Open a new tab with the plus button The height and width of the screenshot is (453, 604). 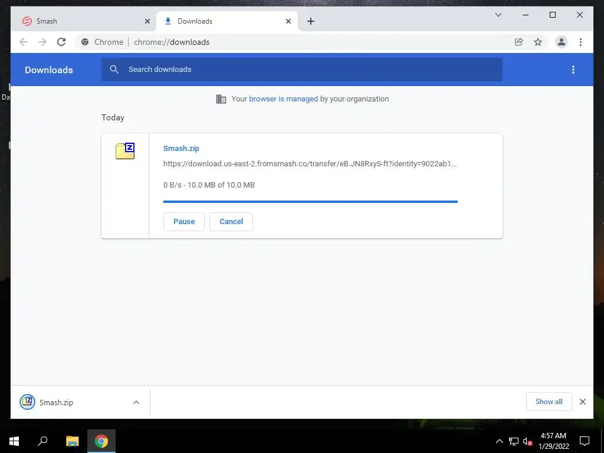click(x=311, y=21)
